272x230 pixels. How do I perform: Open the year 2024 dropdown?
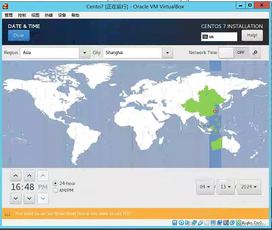(249, 187)
